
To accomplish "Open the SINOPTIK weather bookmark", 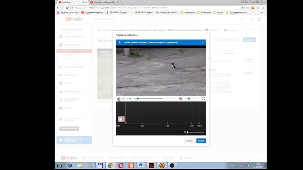I will click(117, 13).
